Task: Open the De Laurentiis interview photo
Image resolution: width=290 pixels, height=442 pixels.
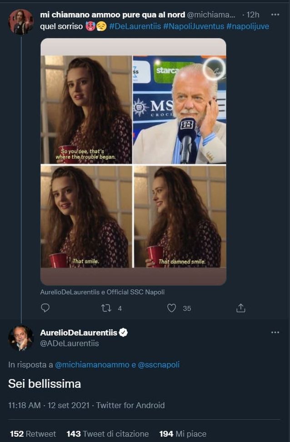Action: pyautogui.click(x=179, y=109)
